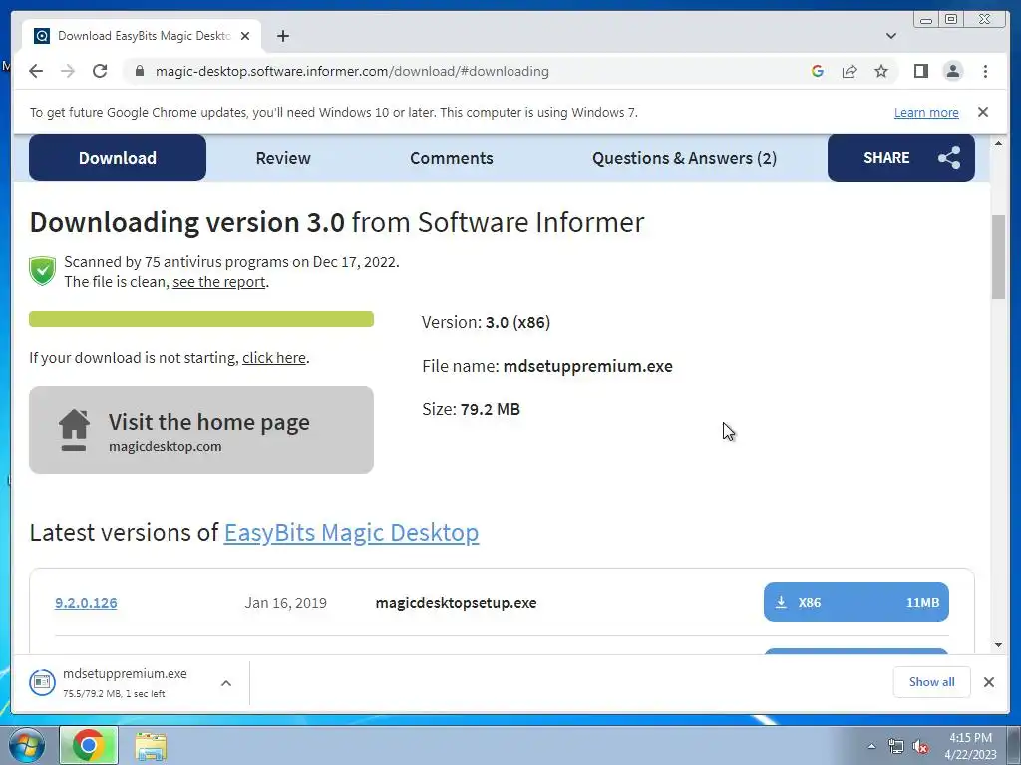Screen dimensions: 1021x765
Task: Bookmark this page with the star
Action: [881, 71]
